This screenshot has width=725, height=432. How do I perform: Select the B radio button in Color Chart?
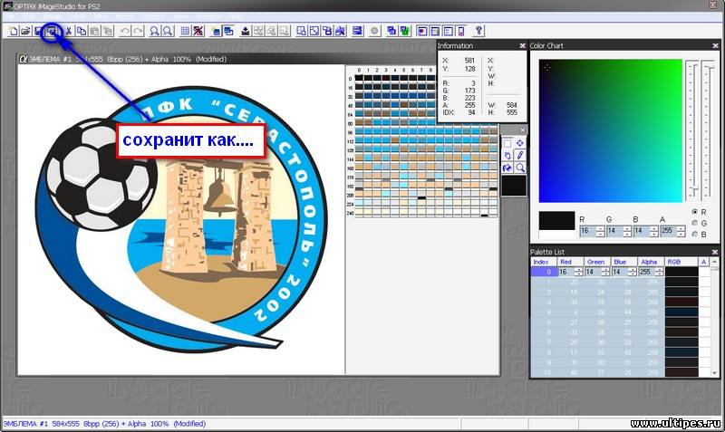click(693, 234)
